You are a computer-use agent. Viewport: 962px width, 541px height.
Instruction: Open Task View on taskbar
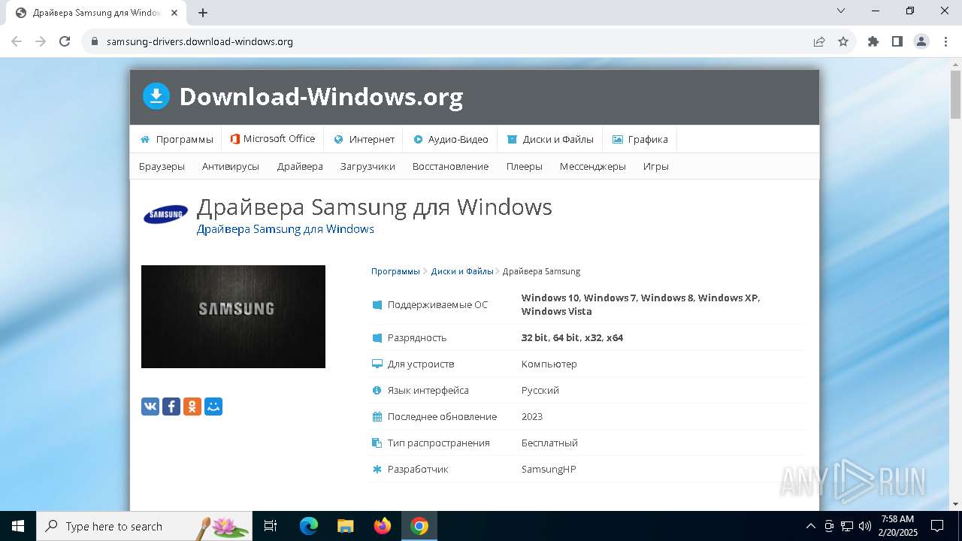point(271,526)
